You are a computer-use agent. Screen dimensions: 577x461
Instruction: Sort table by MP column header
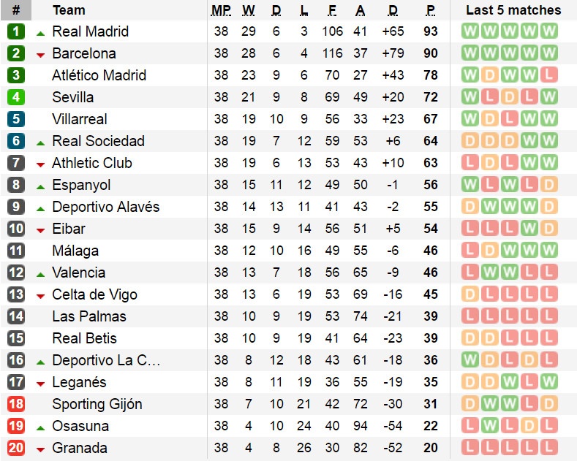point(221,10)
